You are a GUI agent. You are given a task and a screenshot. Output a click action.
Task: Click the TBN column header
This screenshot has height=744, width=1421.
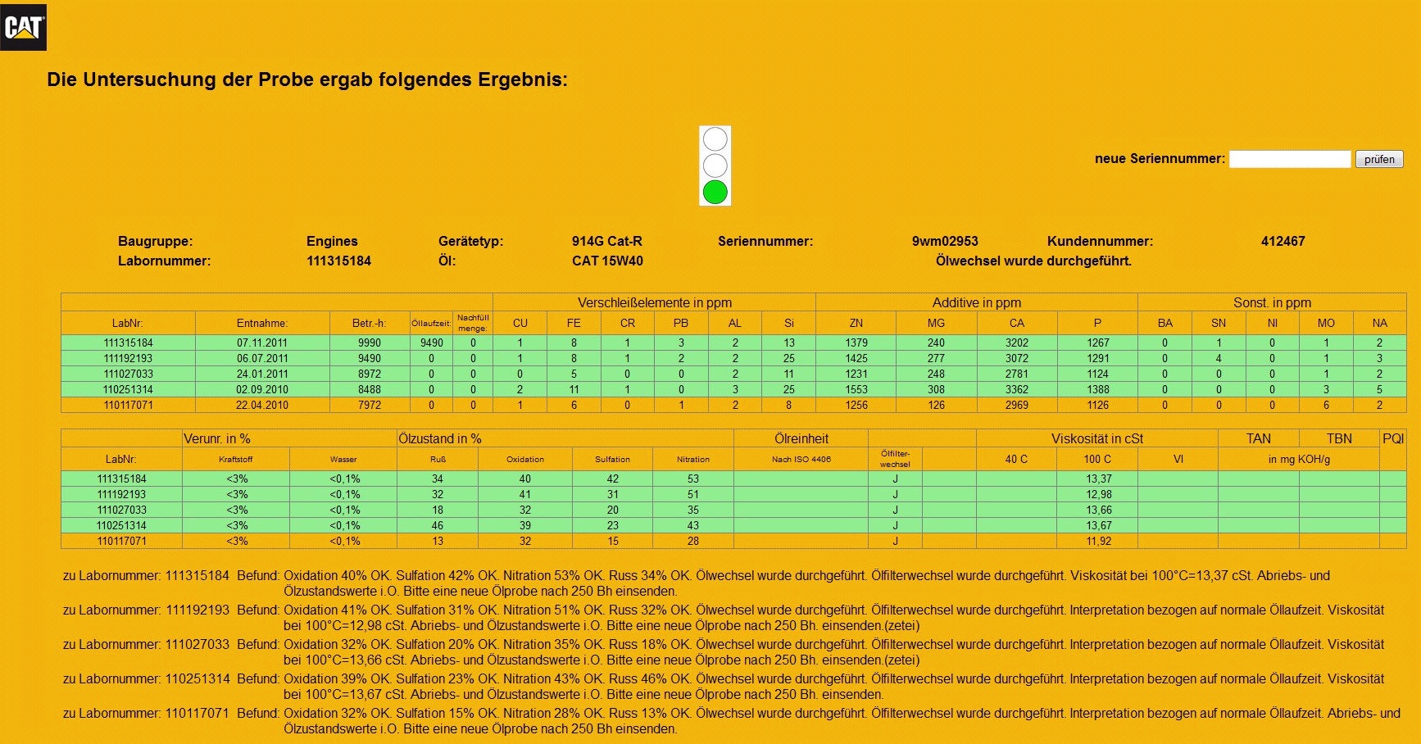coord(1339,438)
